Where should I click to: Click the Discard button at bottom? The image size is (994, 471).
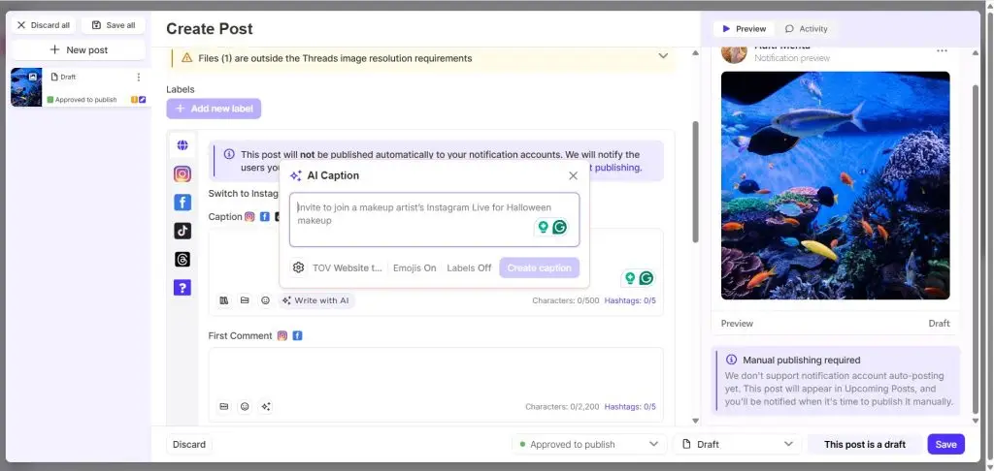tap(189, 445)
